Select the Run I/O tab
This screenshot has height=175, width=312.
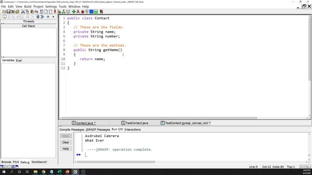pyautogui.click(x=117, y=129)
